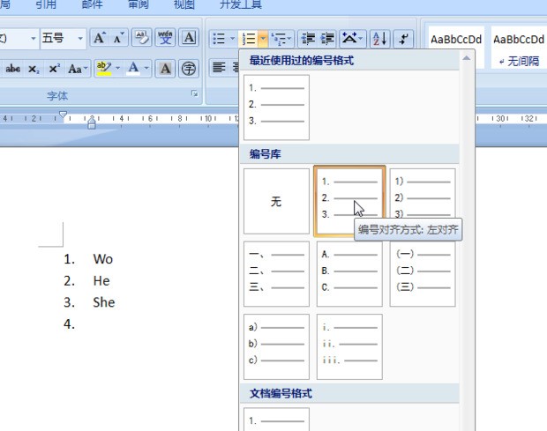The width and height of the screenshot is (547, 431).
Task: Click the Shrink Font icon
Action: [118, 38]
